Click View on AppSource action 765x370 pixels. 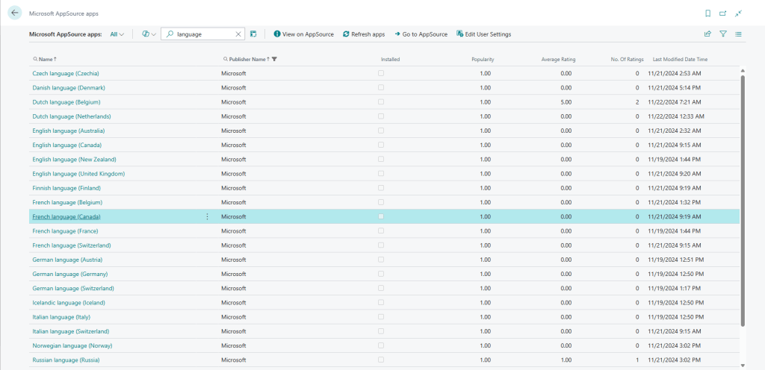[304, 34]
